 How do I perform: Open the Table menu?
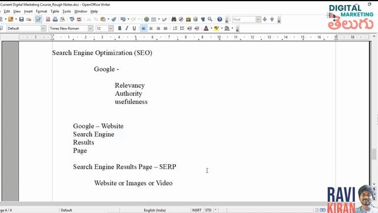click(x=54, y=11)
